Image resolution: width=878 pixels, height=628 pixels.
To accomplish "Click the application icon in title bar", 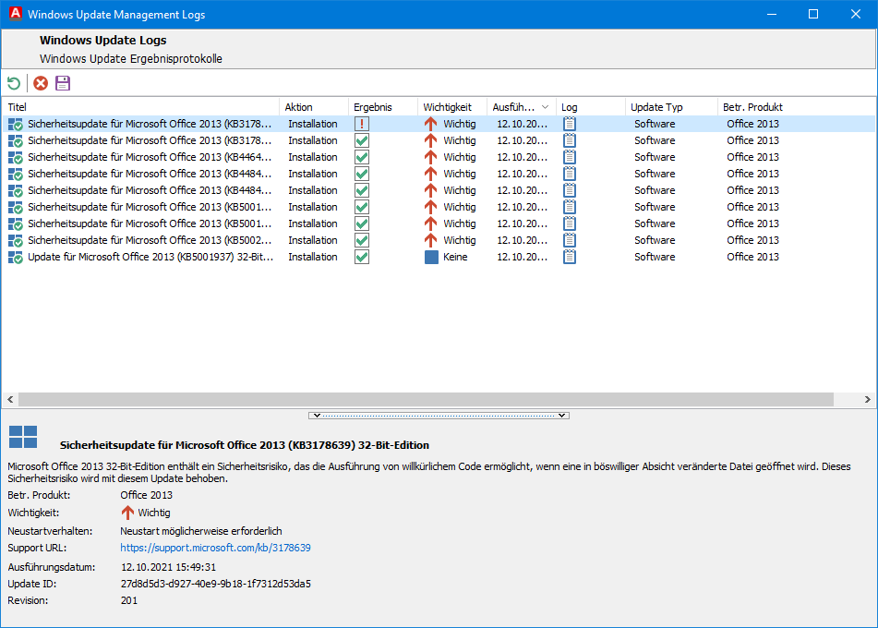I will 16,14.
